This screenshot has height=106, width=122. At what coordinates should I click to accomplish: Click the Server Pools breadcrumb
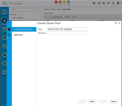66,9
